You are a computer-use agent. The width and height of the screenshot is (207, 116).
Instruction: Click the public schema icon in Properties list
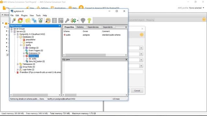click(65, 35)
